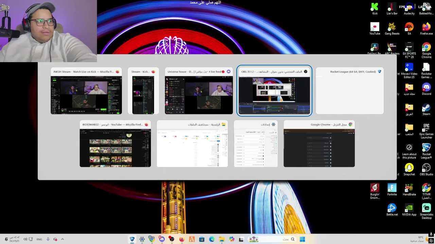Image resolution: width=435 pixels, height=244 pixels.
Task: Open the clock and date in taskbar
Action: tap(14, 239)
